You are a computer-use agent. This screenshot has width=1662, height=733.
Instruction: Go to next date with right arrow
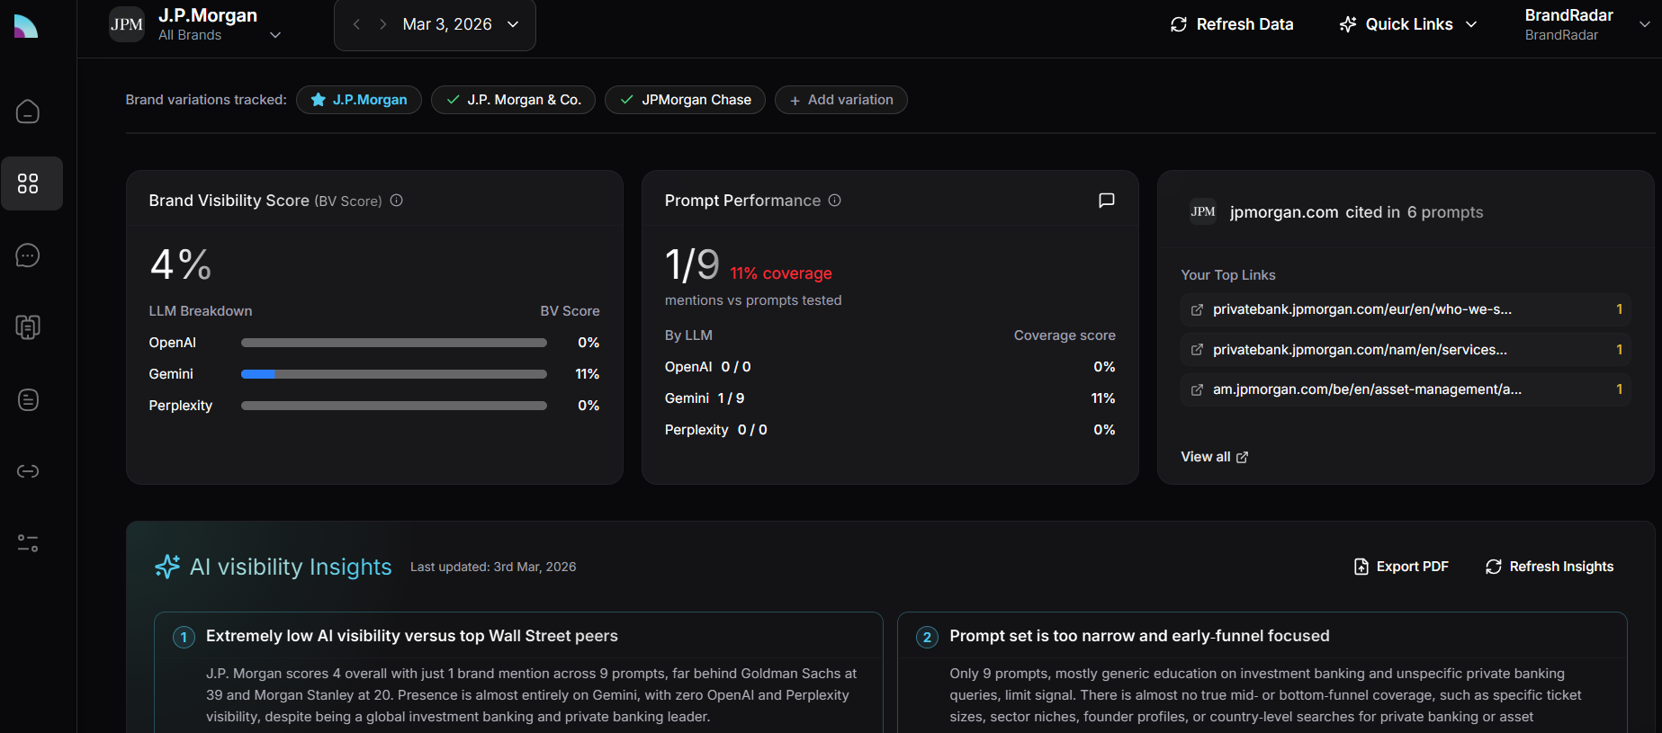tap(383, 24)
